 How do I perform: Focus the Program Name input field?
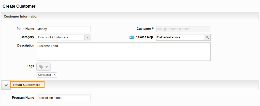(64, 98)
